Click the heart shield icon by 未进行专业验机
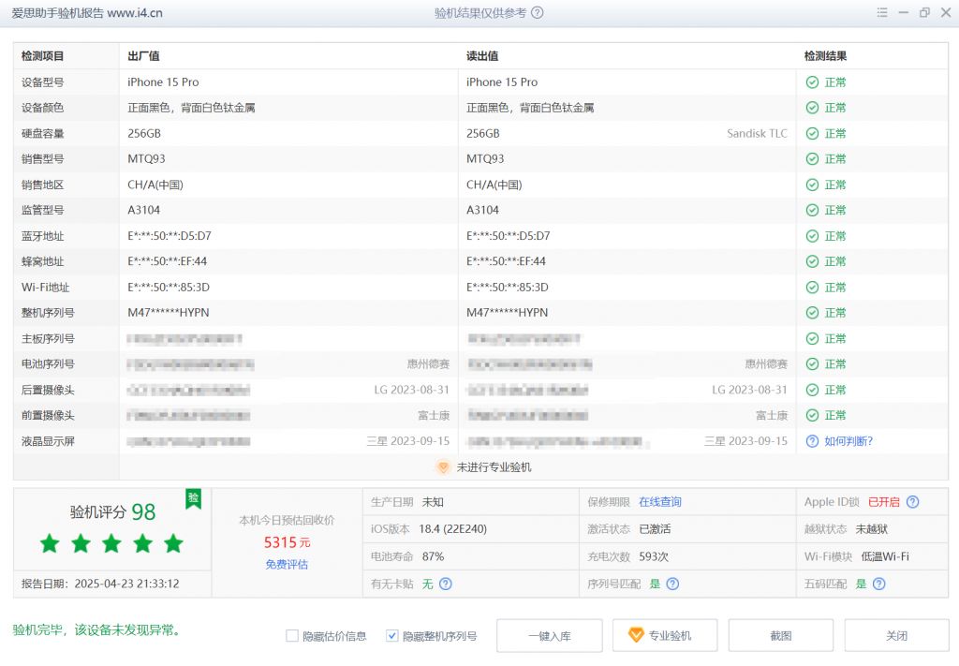 pyautogui.click(x=444, y=466)
